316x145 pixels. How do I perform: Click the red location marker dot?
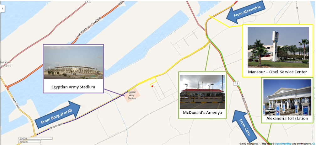pyautogui.click(x=153, y=86)
